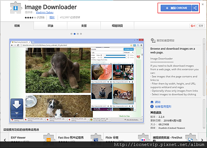Image resolution: width=207 pixels, height=148 pixels.
Task: Click the 412,997 users count text
Action: point(70,17)
